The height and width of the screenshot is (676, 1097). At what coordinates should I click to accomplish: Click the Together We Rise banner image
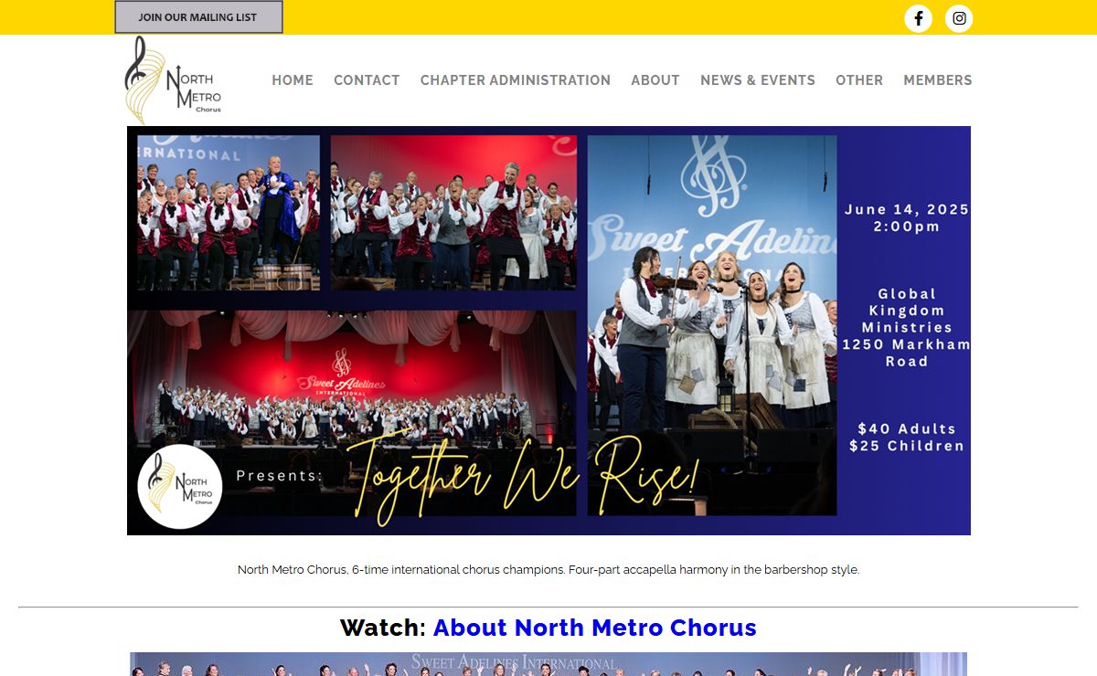pos(548,331)
